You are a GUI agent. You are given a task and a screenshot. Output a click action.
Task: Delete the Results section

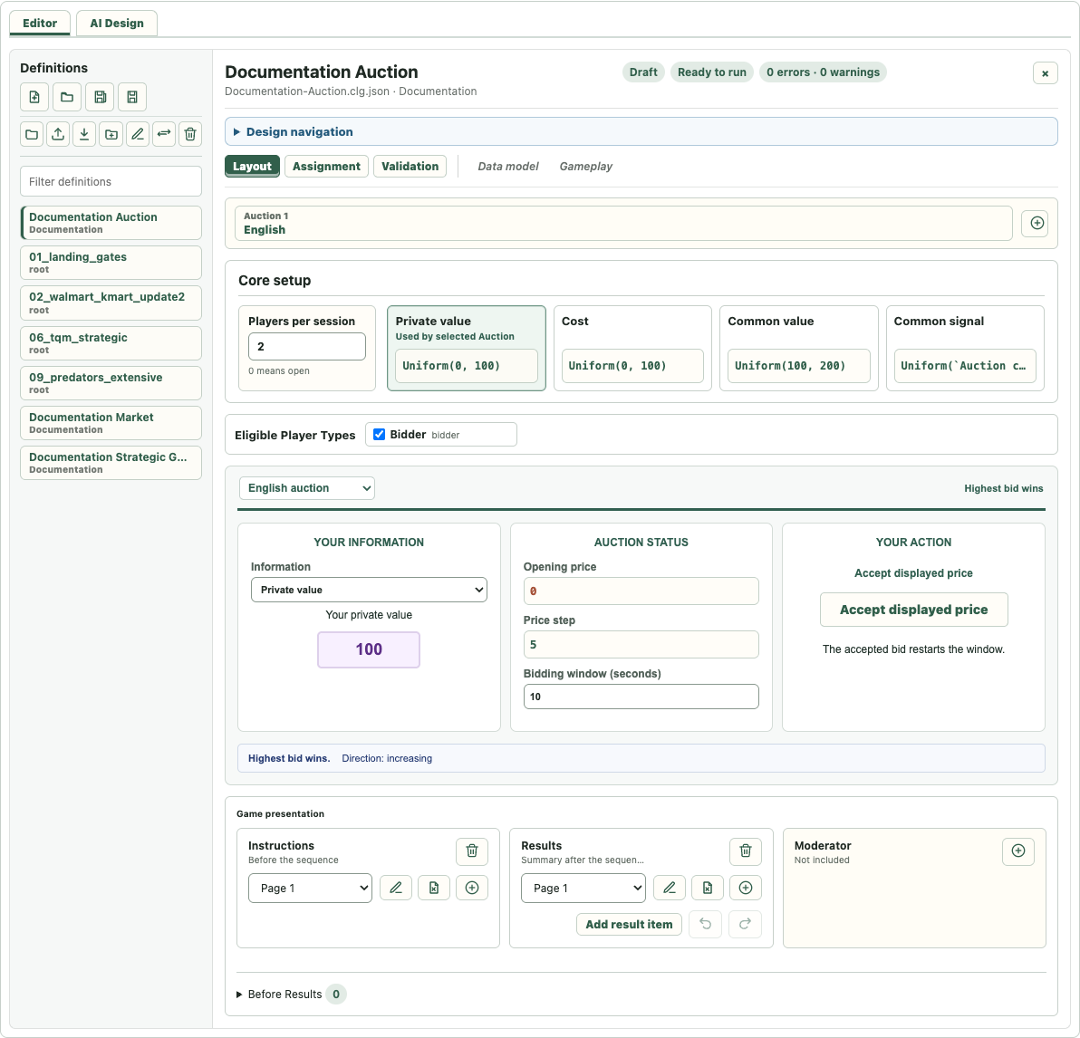746,851
